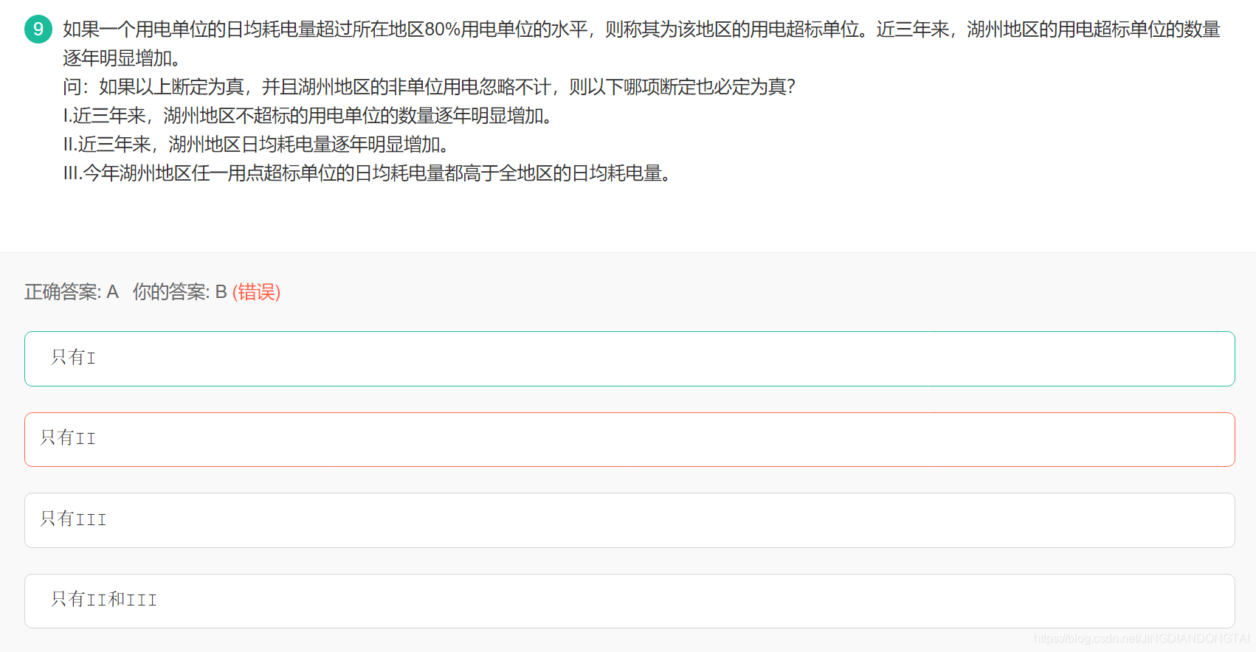
Task: Select answer option 只有III
Action: [629, 521]
